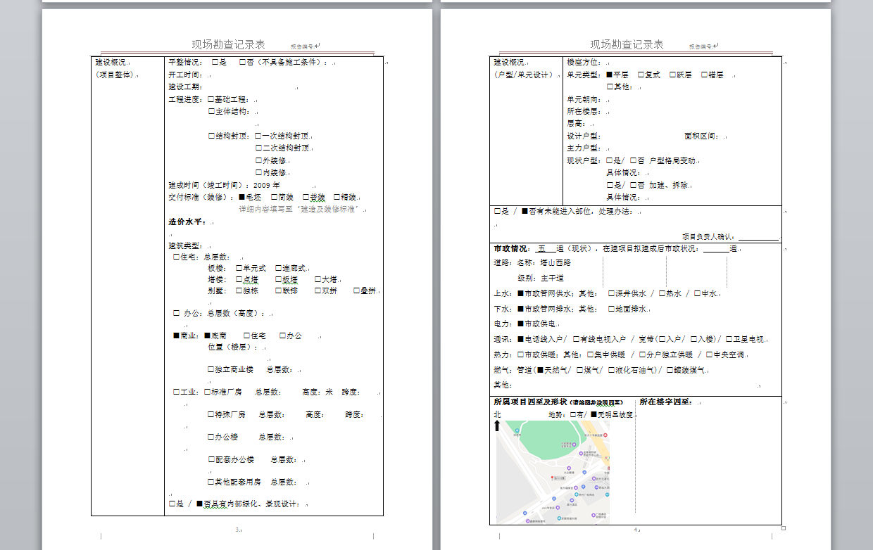The image size is (873, 550).
Task: Check the 独立商业楼 checkbox
Action: click(x=211, y=369)
